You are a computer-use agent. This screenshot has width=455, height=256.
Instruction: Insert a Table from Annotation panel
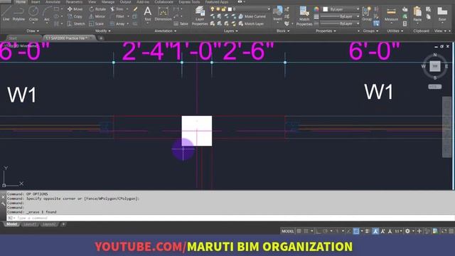181,23
